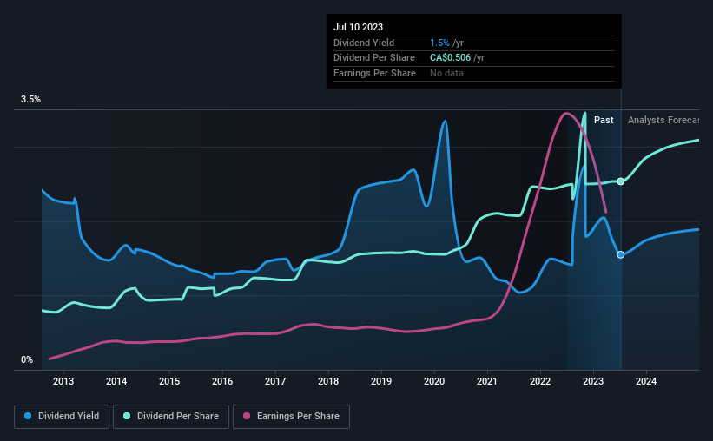Click the 1.5% dividend yield value in tooltip
This screenshot has width=713, height=441.
coord(439,43)
